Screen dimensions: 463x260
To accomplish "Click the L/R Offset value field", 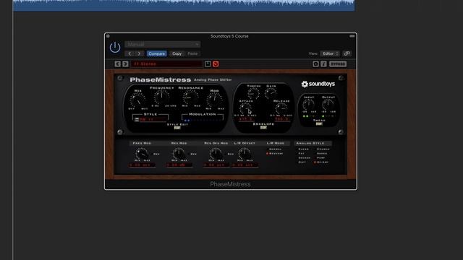I will click(245, 165).
